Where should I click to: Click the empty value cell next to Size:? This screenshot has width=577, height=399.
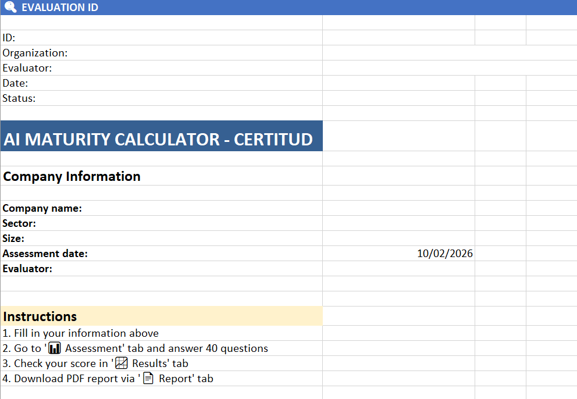399,238
